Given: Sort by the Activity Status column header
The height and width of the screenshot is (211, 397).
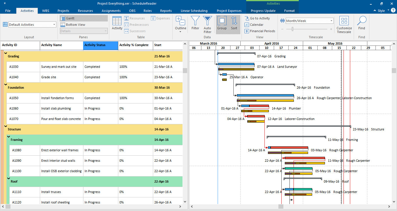Looking at the screenshot, I should point(100,46).
